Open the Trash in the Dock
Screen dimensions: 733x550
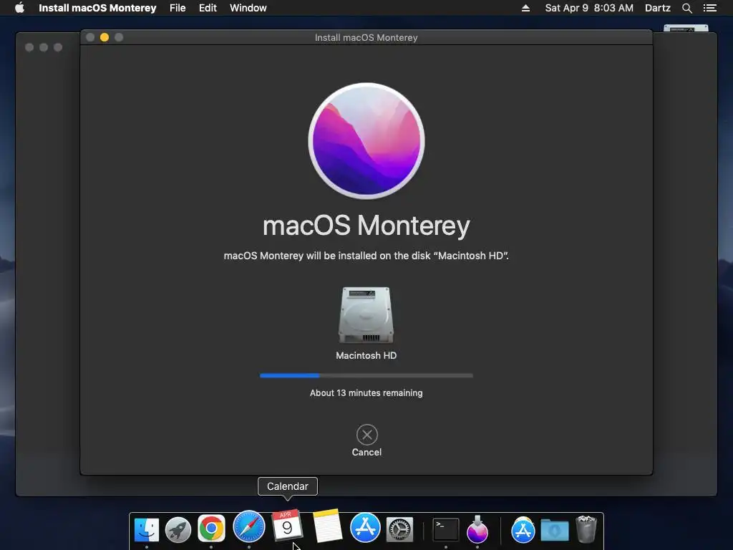[586, 529]
